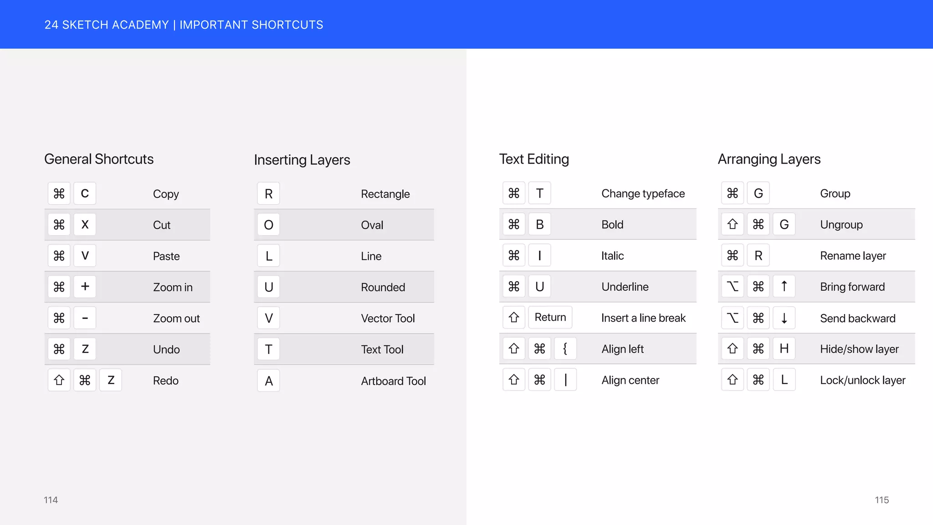Screen dimensions: 933x525
Task: Click the Sketch Academy header title
Action: 184,25
